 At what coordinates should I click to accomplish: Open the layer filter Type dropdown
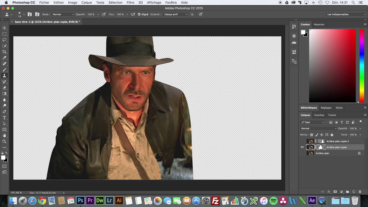pyautogui.click(x=313, y=122)
